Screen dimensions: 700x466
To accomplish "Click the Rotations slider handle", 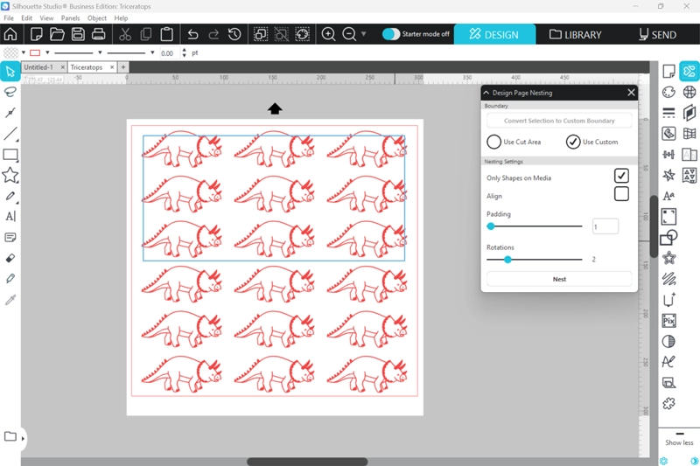I will (507, 260).
